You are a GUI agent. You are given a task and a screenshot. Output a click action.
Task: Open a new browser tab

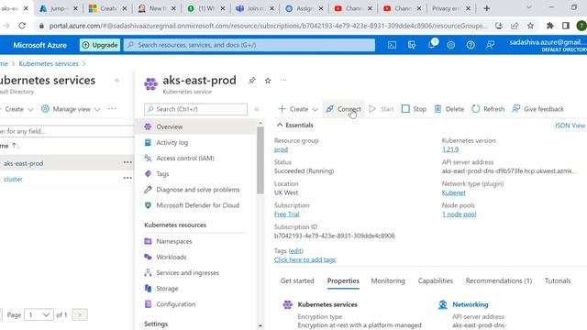pos(487,8)
